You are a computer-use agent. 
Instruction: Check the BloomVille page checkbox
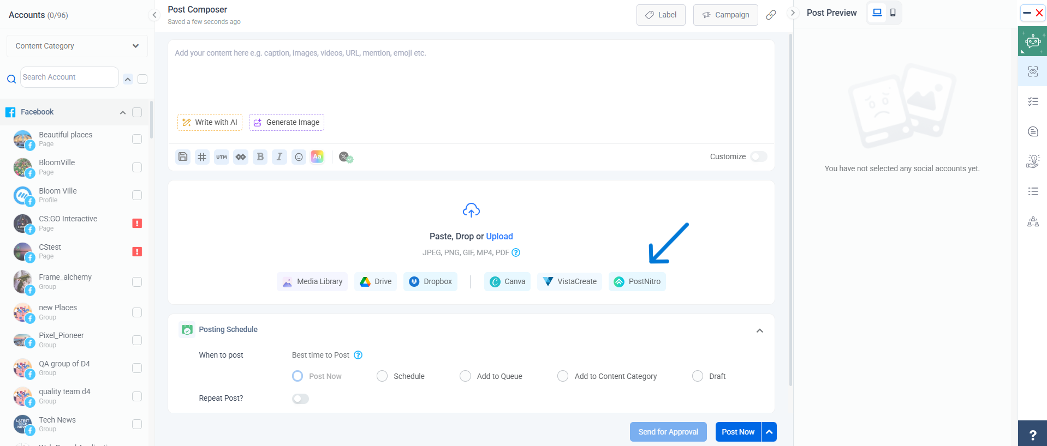[137, 167]
